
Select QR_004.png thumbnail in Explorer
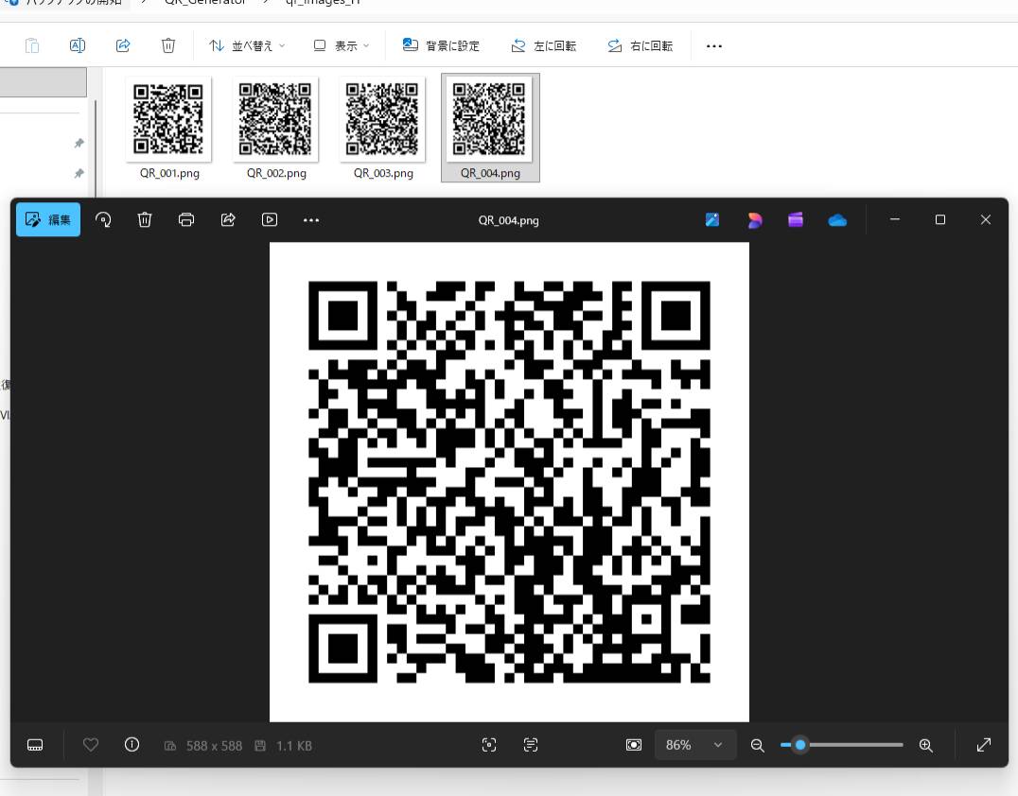click(x=490, y=128)
